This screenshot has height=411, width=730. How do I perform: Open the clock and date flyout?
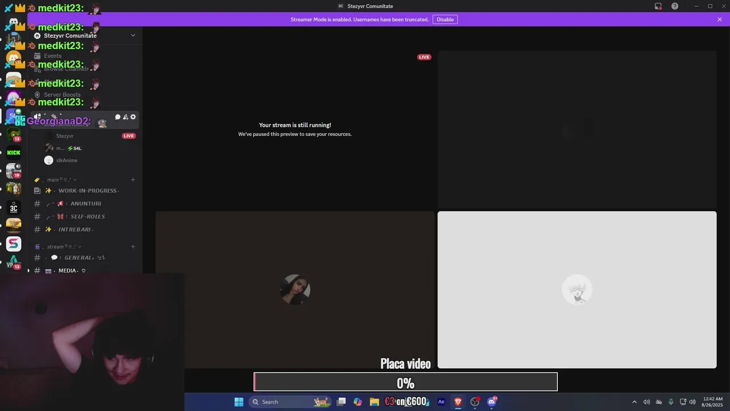[x=713, y=402]
